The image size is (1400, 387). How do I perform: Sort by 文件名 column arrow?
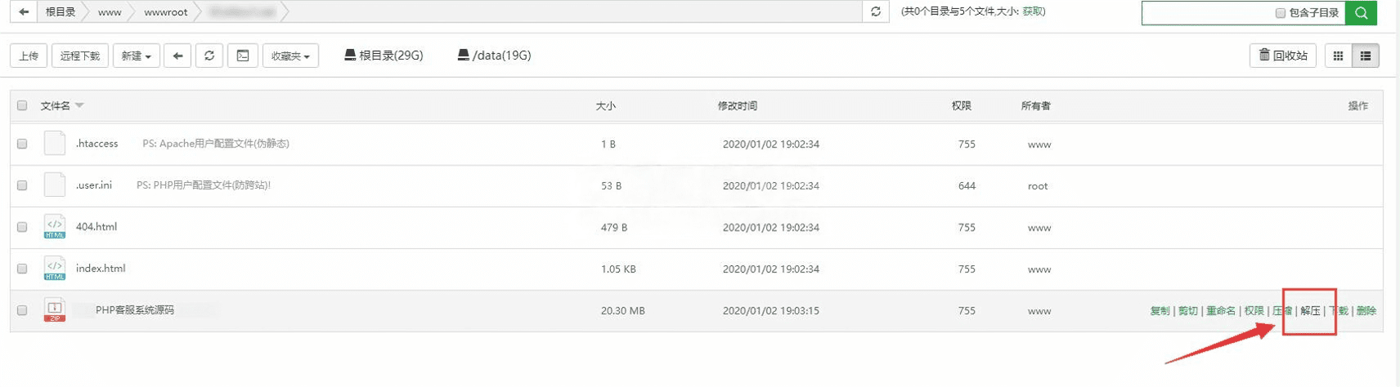coord(79,105)
